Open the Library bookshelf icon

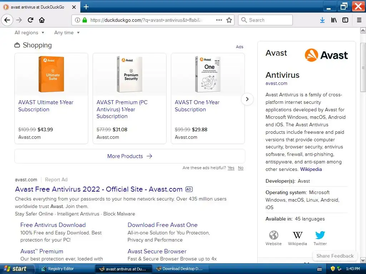(x=334, y=20)
